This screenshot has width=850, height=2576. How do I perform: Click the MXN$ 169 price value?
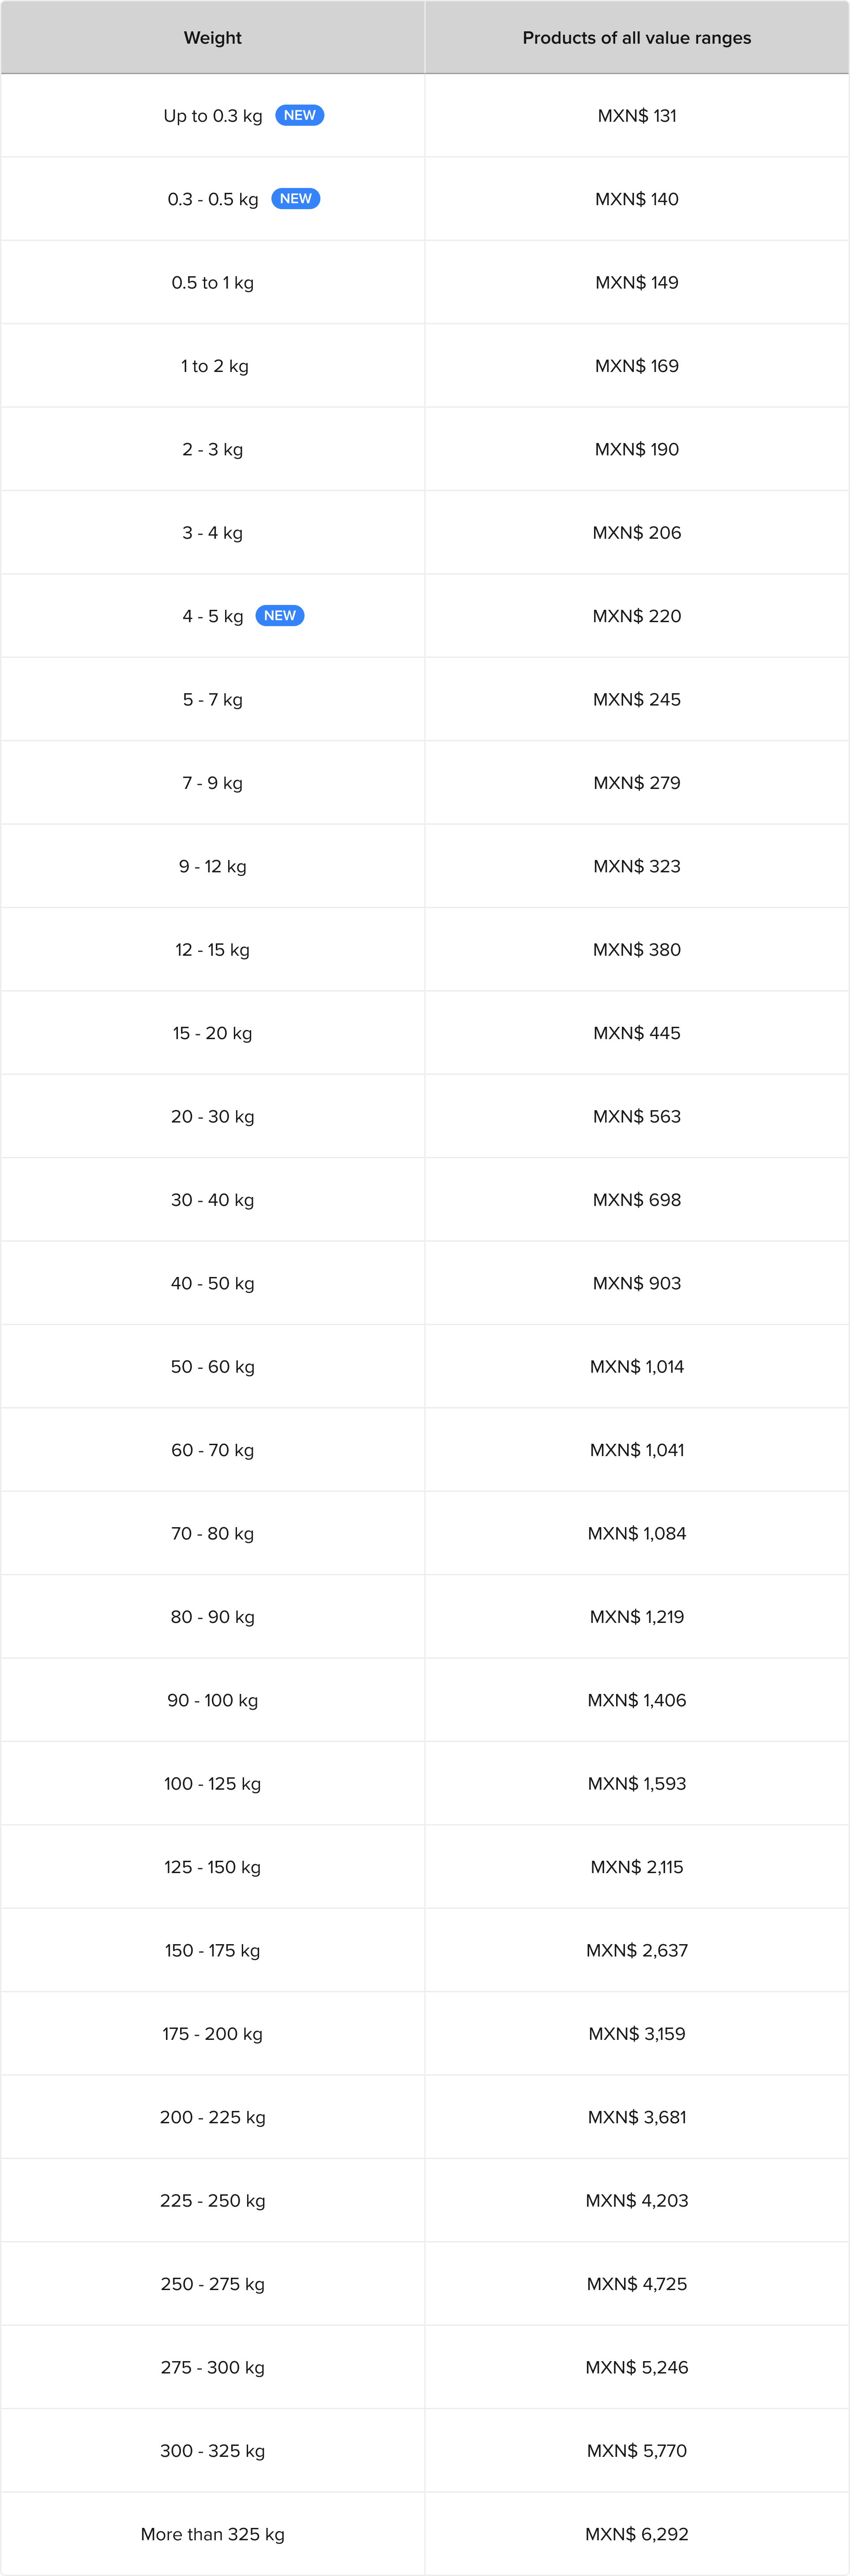click(637, 366)
